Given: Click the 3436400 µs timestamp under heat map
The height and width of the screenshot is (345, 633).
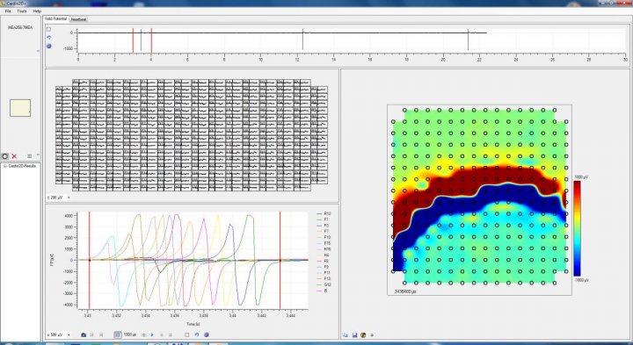Looking at the screenshot, I should (405, 291).
